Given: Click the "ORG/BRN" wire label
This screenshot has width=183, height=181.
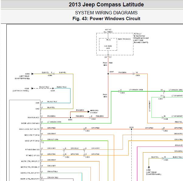Looking at the screenshot, I should (178, 151).
